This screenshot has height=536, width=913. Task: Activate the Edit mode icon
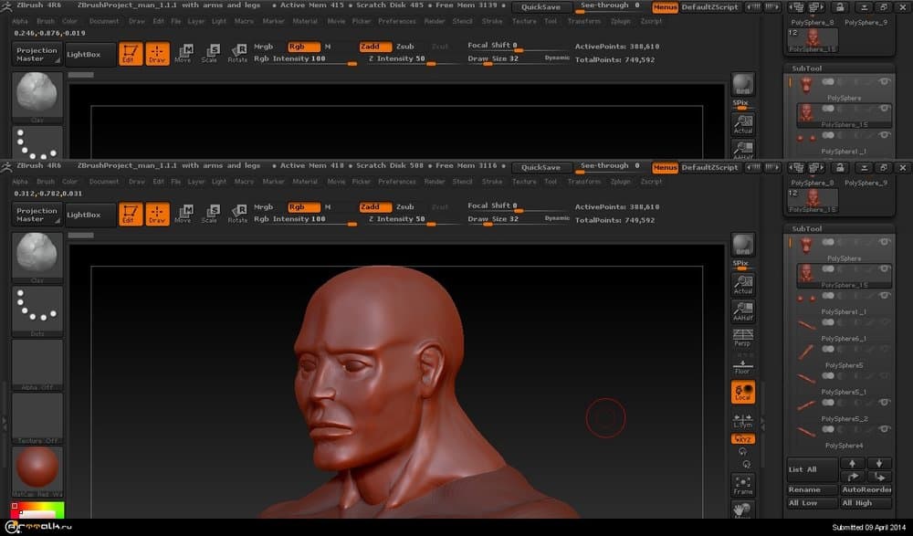(131, 213)
